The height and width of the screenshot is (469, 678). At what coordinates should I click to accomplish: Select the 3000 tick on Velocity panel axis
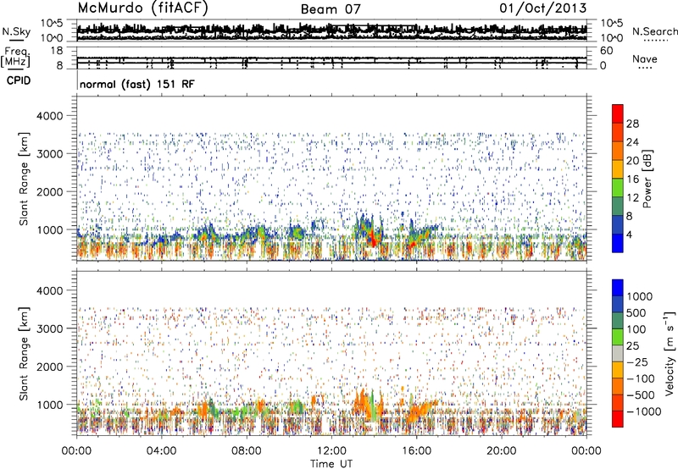coord(49,328)
